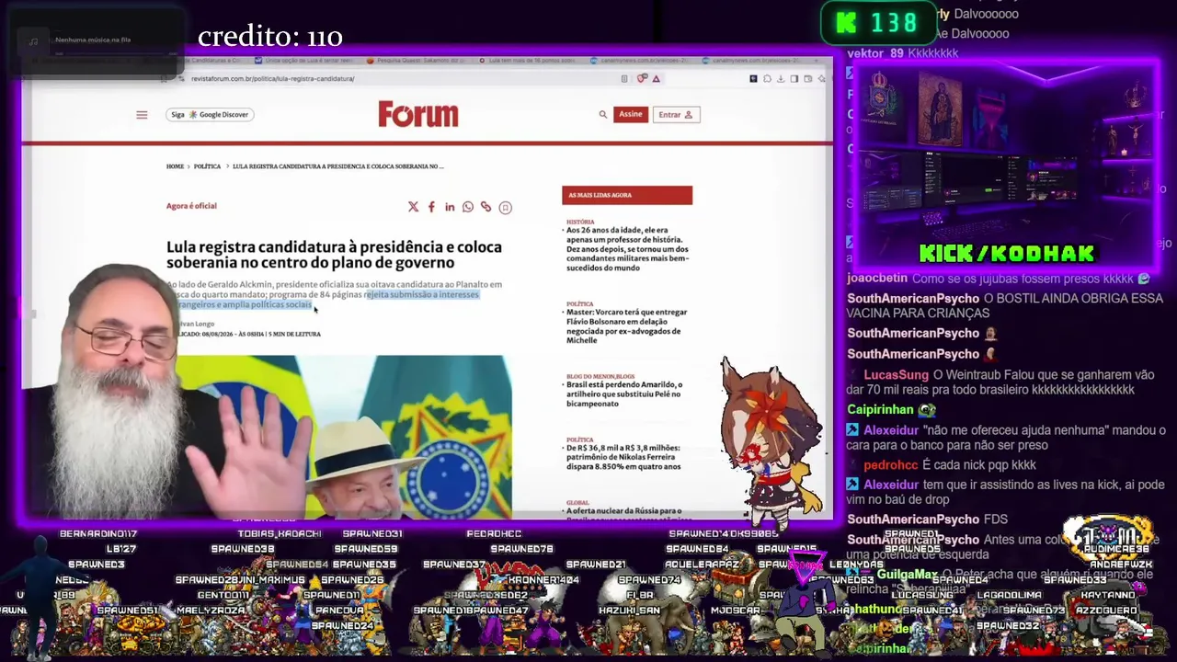Screen dimensions: 1177x662
Task: Click the 'BLOG DO MENON, BLOGS' category label
Action: 600,376
